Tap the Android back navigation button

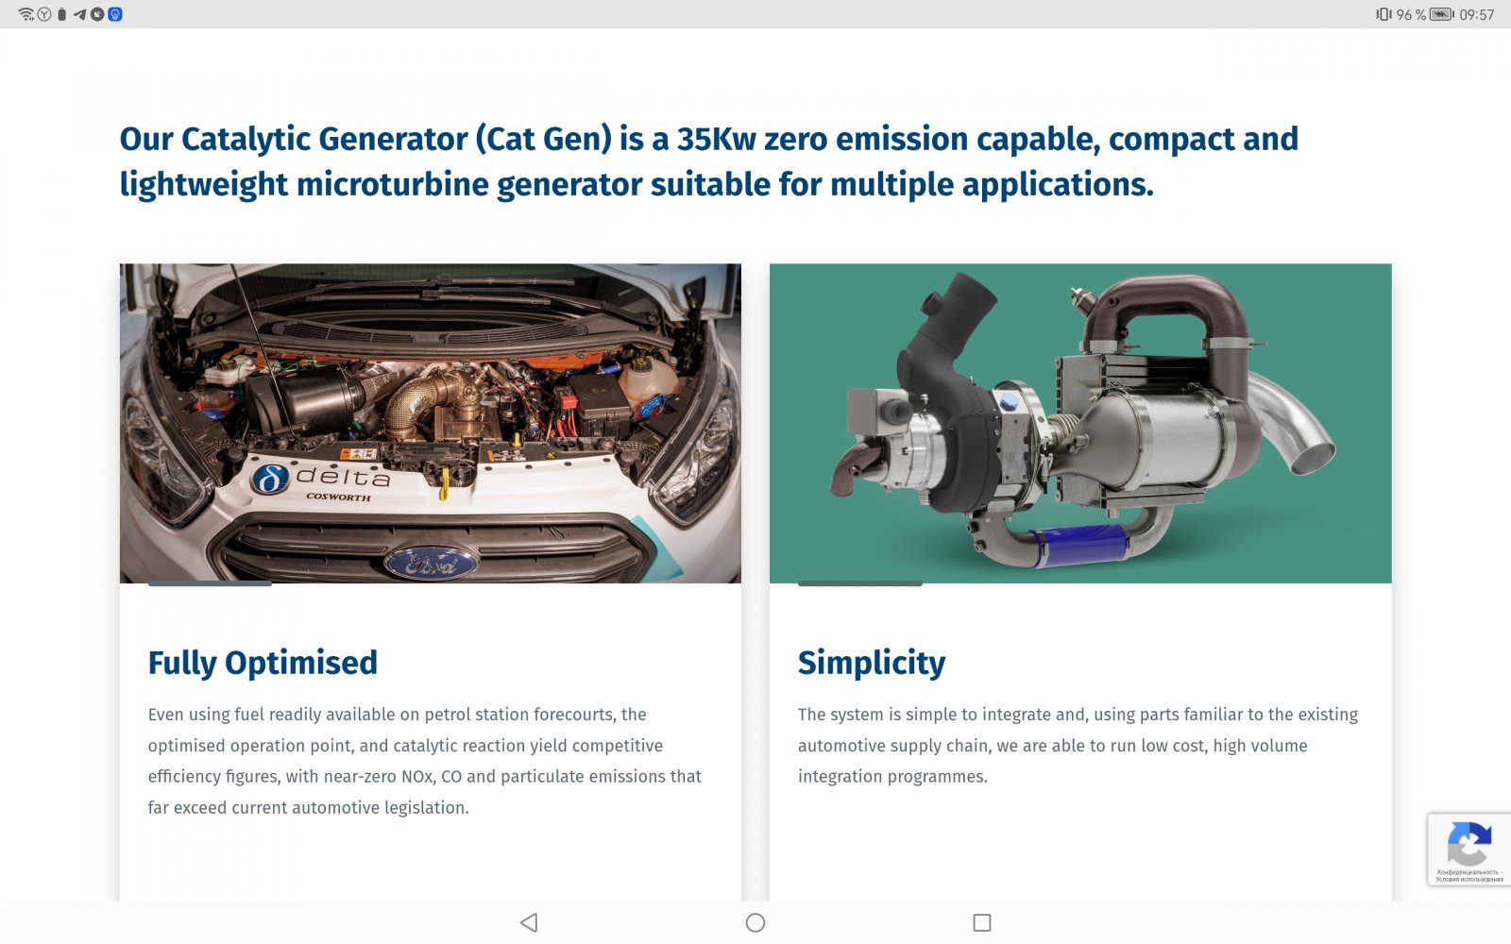pos(529,922)
